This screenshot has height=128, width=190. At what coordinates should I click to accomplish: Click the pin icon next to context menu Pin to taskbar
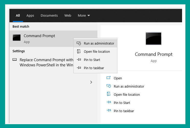click(79, 68)
